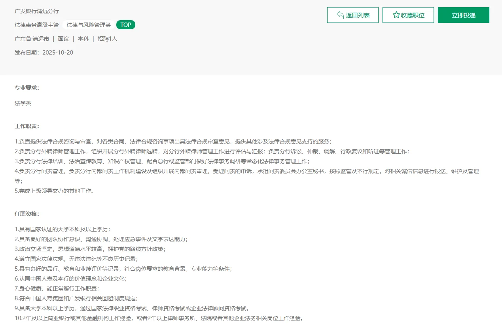Click qualification 6 about 认同中国人寿

(71, 279)
